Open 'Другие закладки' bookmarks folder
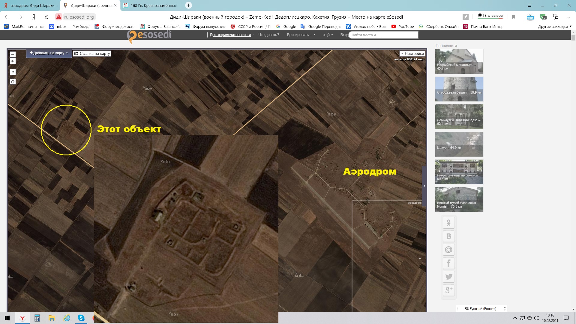The image size is (576, 324). 554,26
